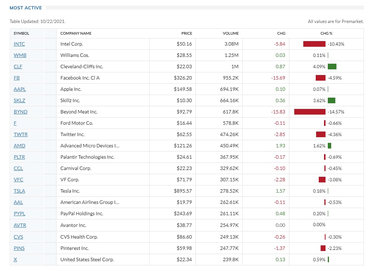The image size is (373, 271).
Task: Open the SKLZ symbol link
Action: click(19, 100)
